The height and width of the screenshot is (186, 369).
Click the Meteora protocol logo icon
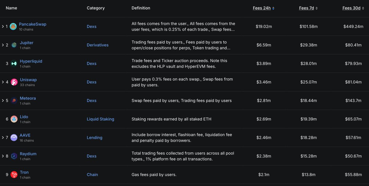[x=14, y=101]
